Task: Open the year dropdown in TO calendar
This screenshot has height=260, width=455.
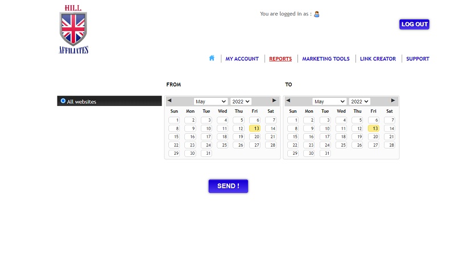Action: pos(359,102)
